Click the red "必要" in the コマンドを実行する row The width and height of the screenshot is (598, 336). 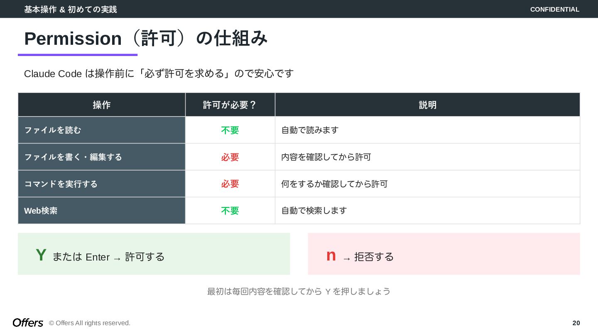(230, 184)
